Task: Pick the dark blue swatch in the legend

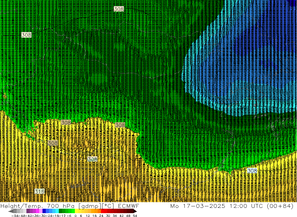Action: [44, 211]
